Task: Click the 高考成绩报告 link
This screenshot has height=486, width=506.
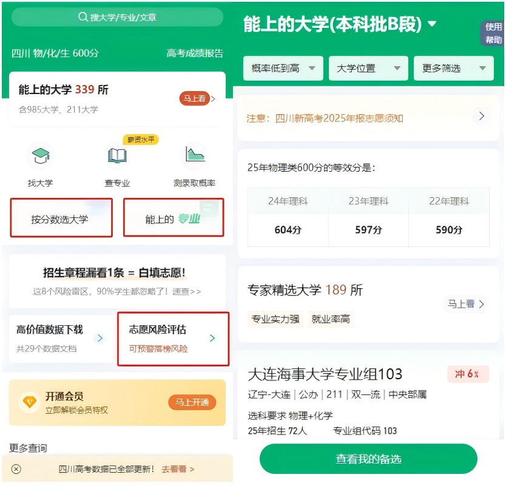Action: (x=195, y=53)
